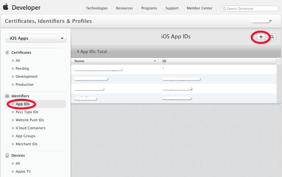This screenshot has width=282, height=177.
Task: Select Pass Type IDs
Action: click(x=27, y=112)
